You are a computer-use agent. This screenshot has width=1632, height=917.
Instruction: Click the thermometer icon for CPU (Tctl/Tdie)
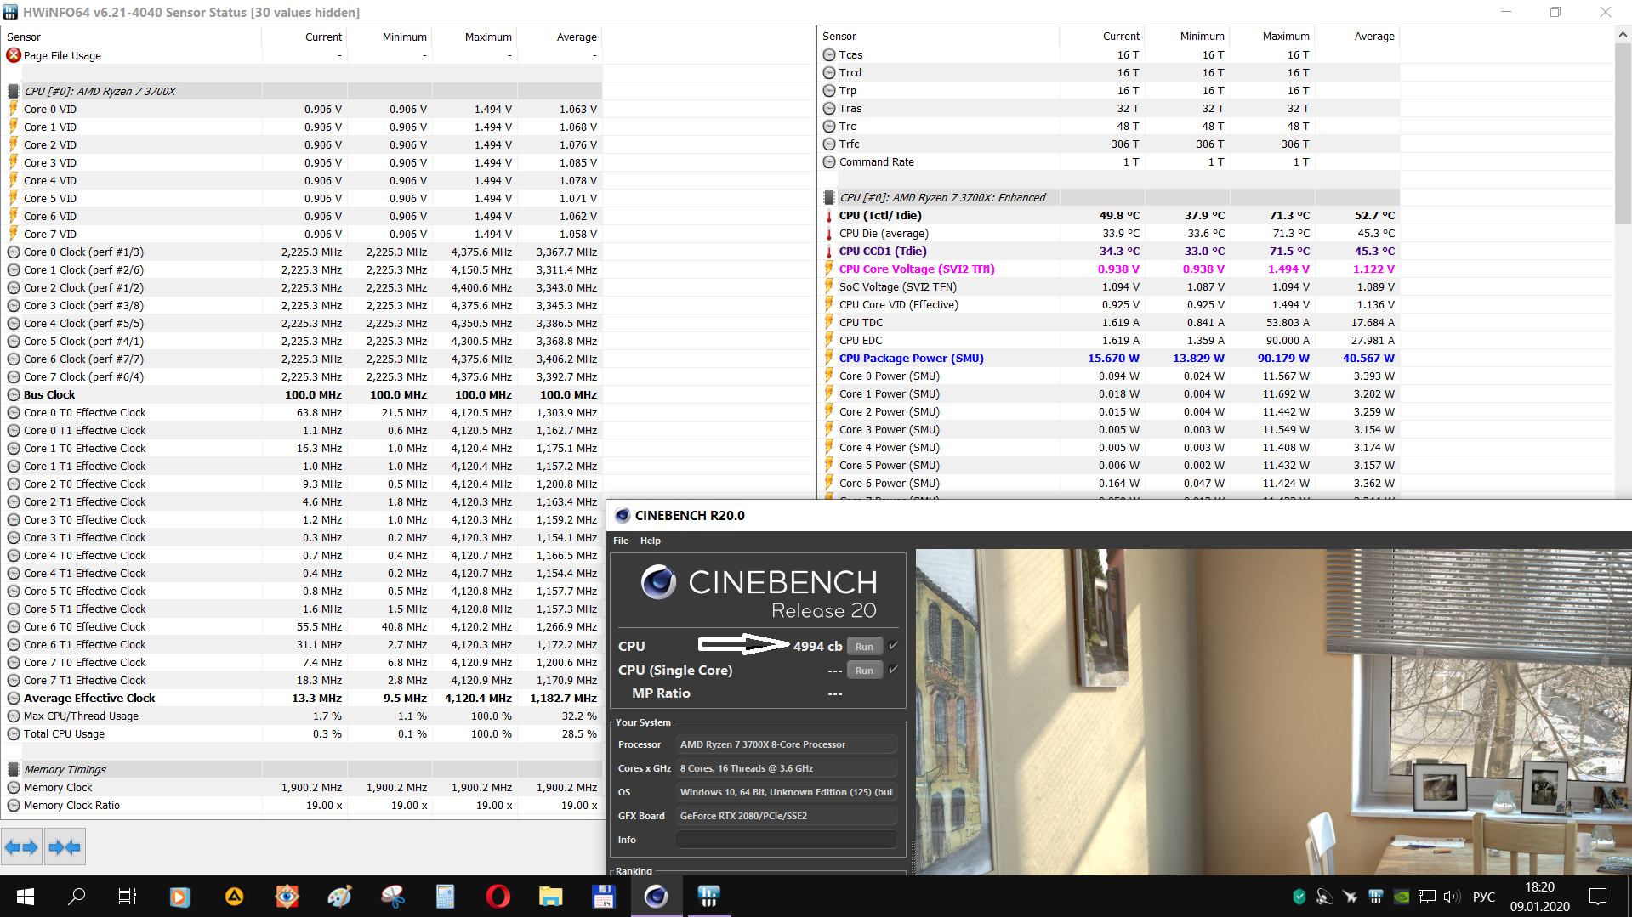pyautogui.click(x=829, y=216)
